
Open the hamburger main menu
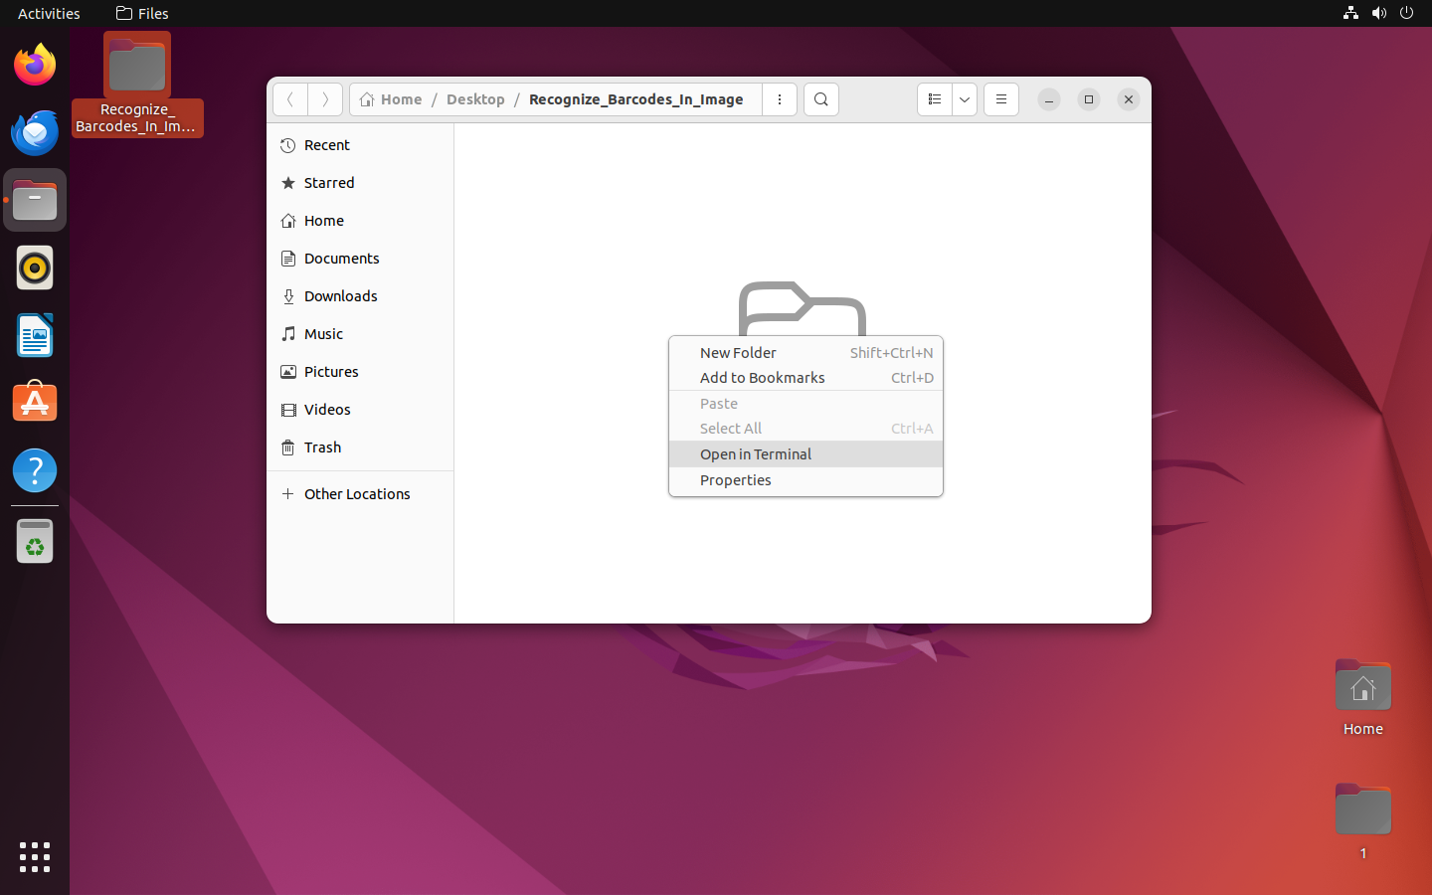pyautogui.click(x=1001, y=99)
